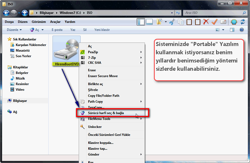Click the Ağ network icon in sidebar
The width and height of the screenshot is (250, 163).
pos(10,112)
